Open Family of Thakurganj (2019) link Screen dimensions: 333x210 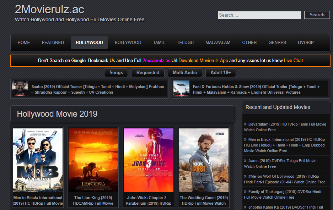click(283, 194)
